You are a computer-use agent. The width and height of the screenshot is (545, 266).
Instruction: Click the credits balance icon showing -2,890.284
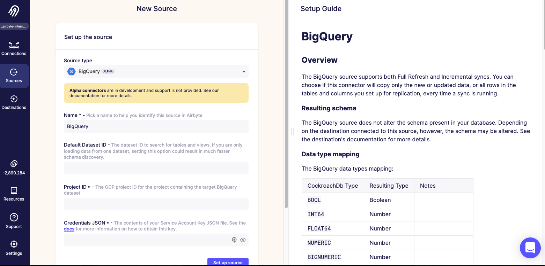[x=14, y=164]
